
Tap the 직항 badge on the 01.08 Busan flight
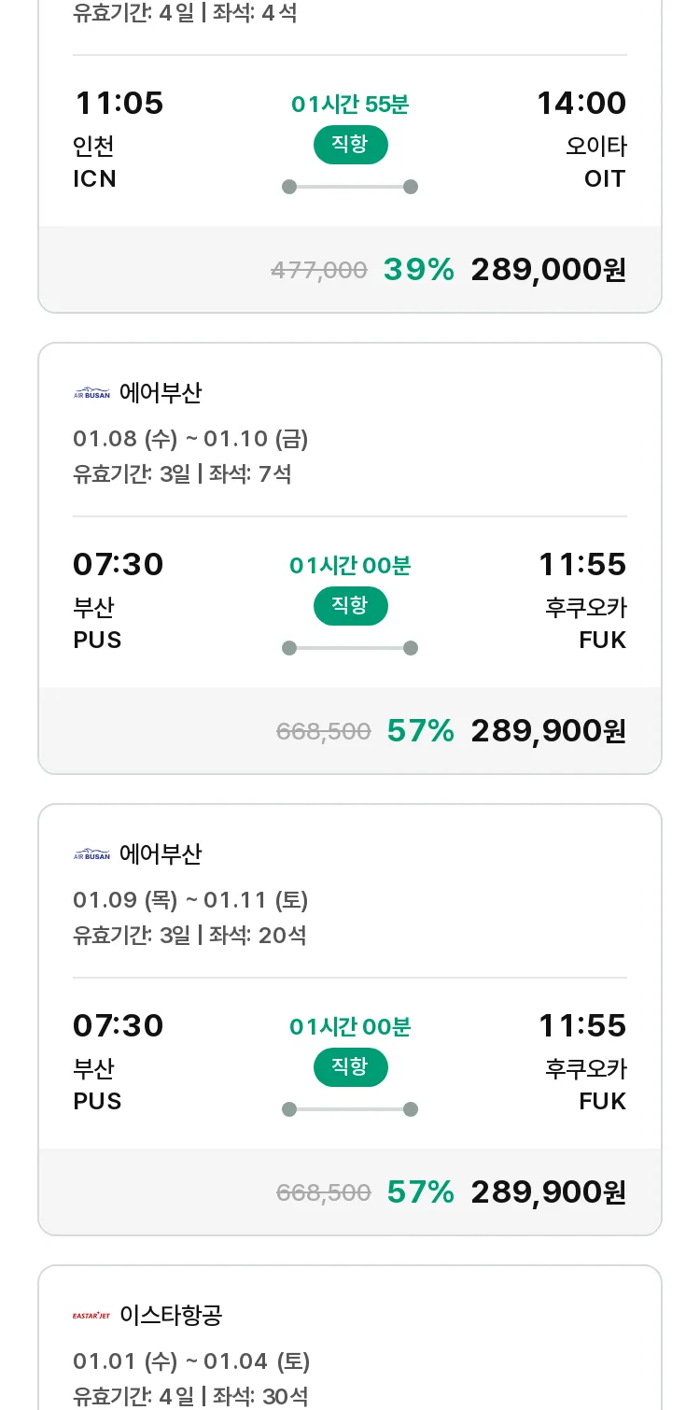point(350,606)
